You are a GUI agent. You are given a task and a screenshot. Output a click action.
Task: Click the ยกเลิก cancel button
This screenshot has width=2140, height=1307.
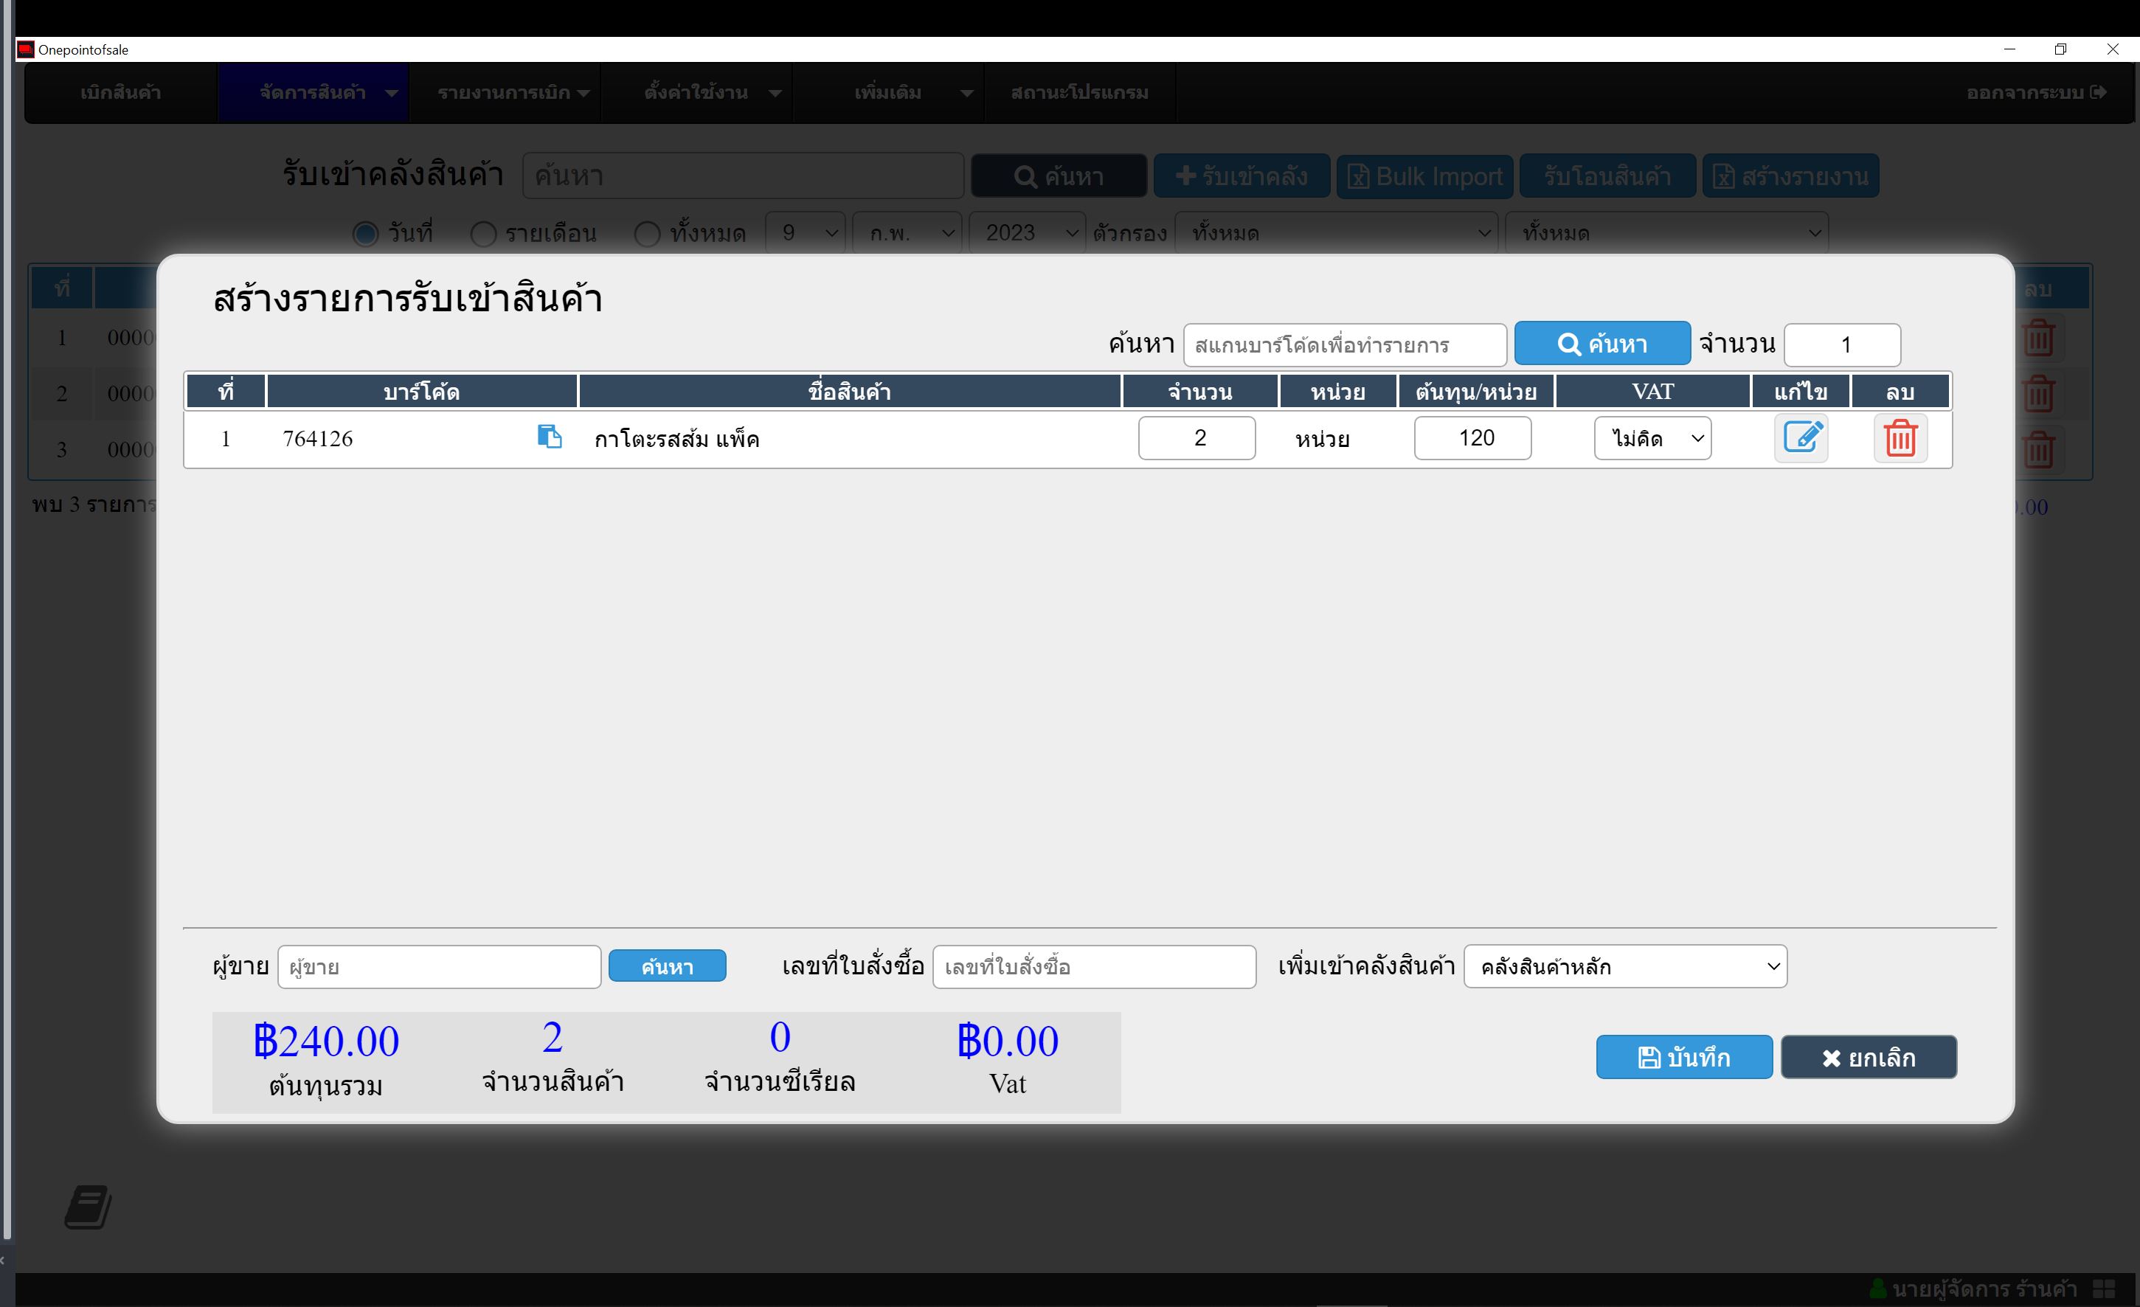1869,1057
